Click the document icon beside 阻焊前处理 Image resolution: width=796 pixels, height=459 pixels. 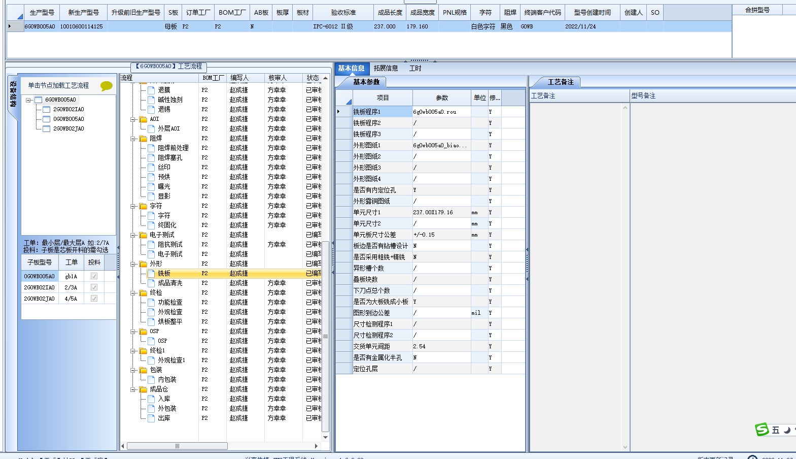(x=151, y=148)
